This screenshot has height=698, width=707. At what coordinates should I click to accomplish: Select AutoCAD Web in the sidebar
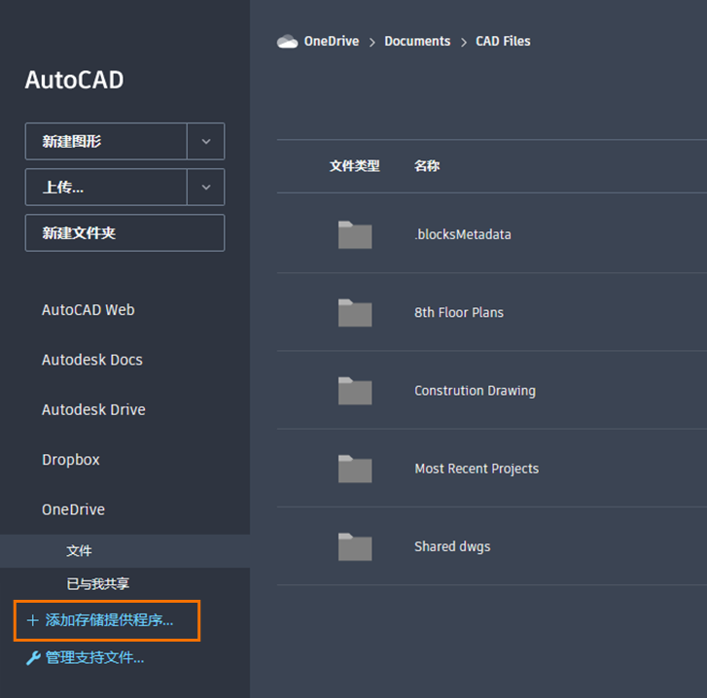88,310
